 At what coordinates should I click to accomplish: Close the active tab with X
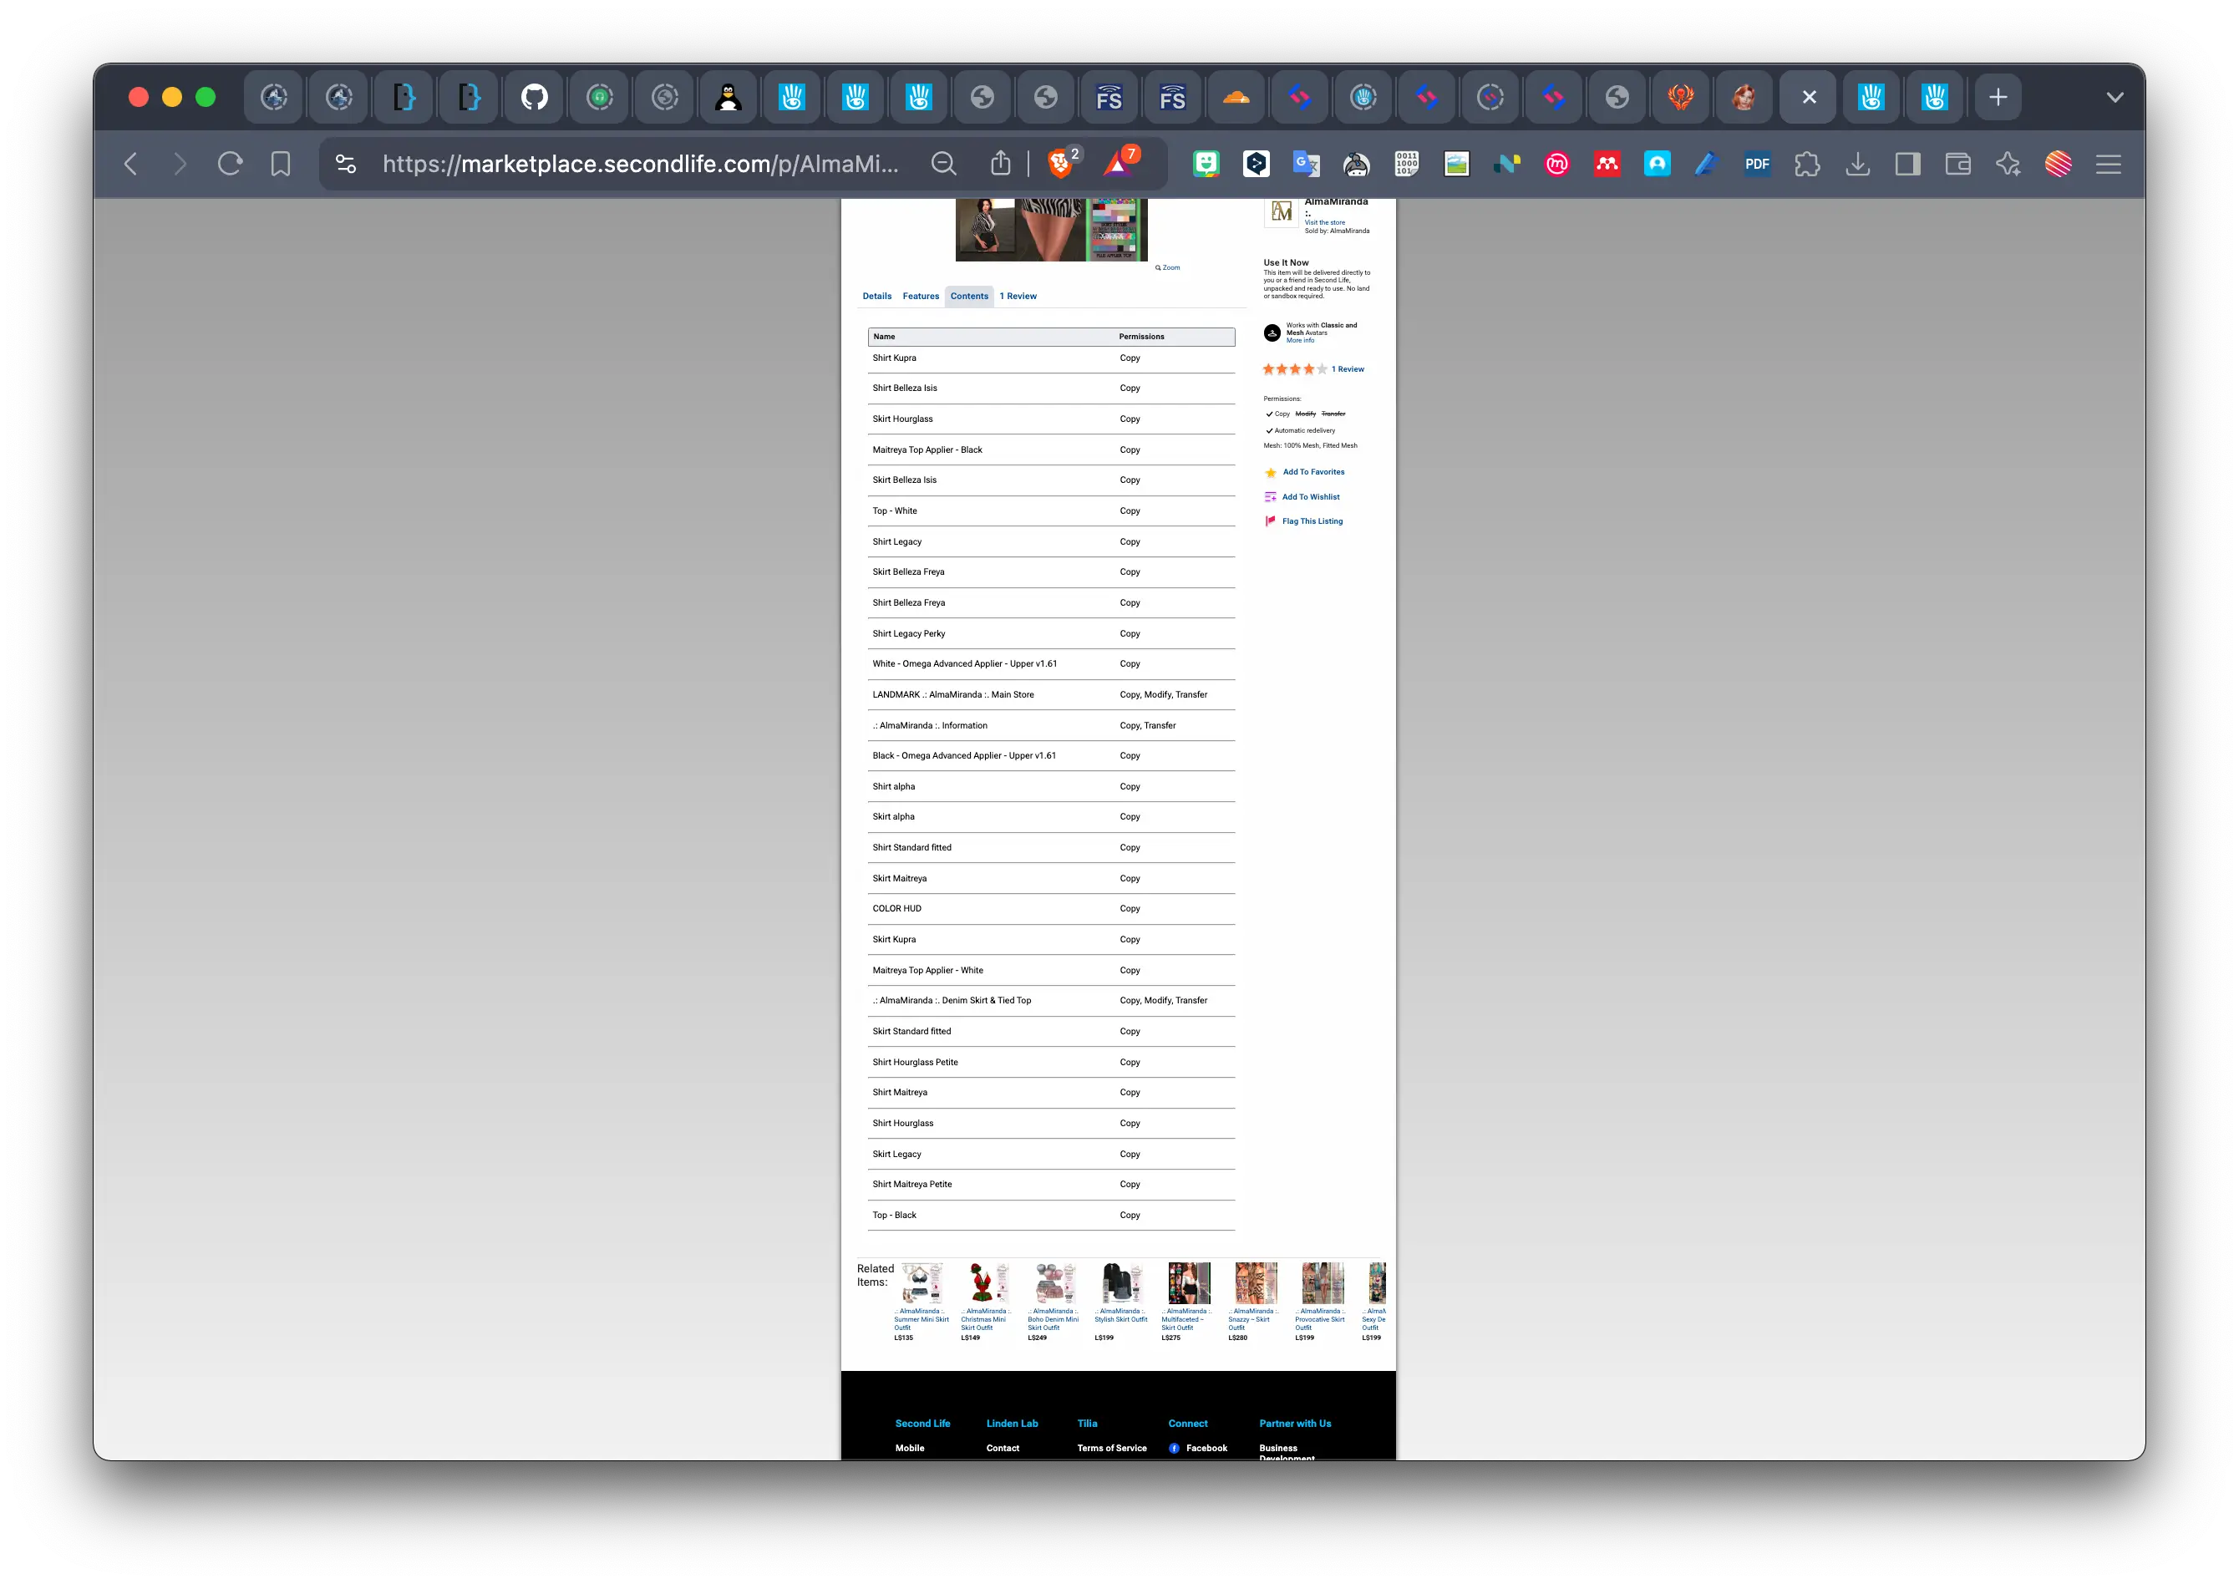(x=1809, y=97)
